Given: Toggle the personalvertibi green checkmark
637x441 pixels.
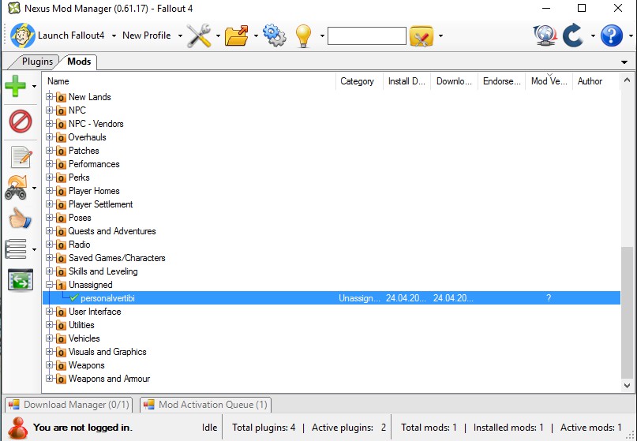Looking at the screenshot, I should (x=74, y=298).
